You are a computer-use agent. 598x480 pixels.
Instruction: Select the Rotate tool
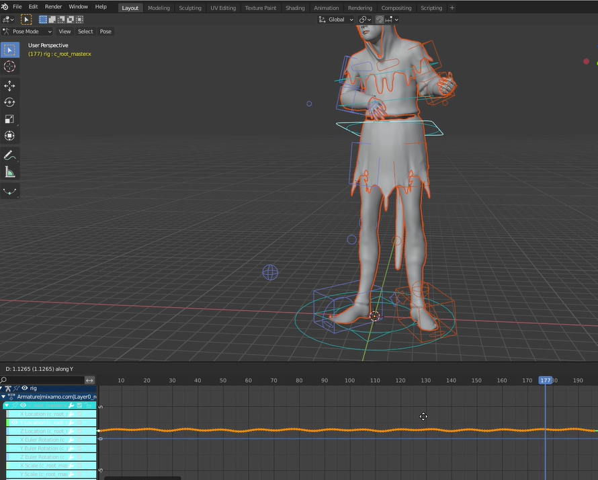9,102
